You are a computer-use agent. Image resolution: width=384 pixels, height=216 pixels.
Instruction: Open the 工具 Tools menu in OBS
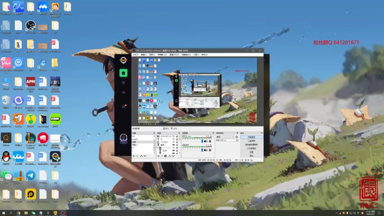(x=196, y=55)
